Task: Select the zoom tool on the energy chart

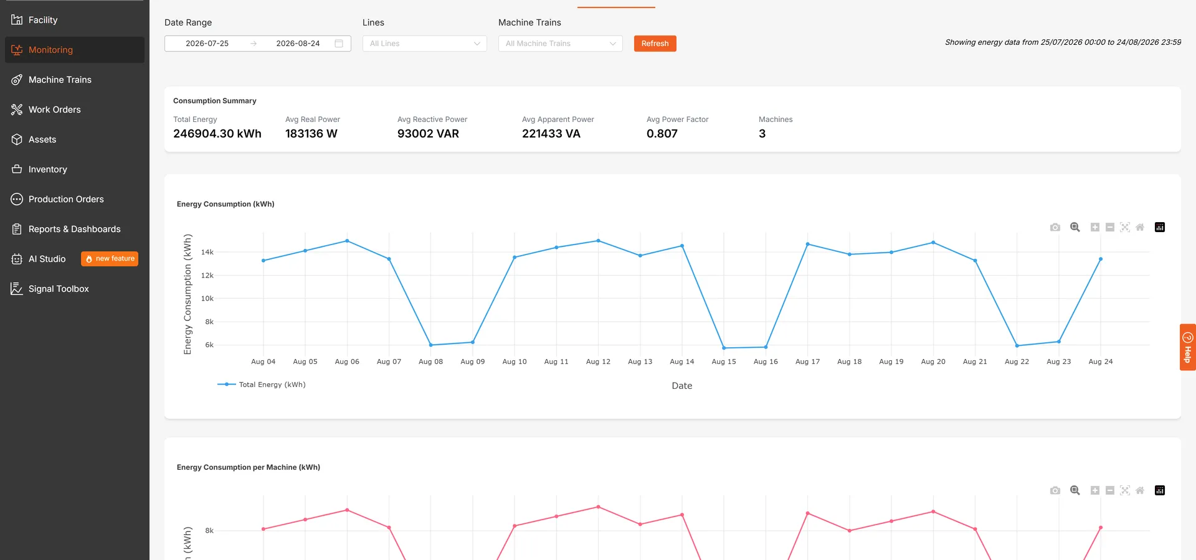Action: click(x=1075, y=227)
